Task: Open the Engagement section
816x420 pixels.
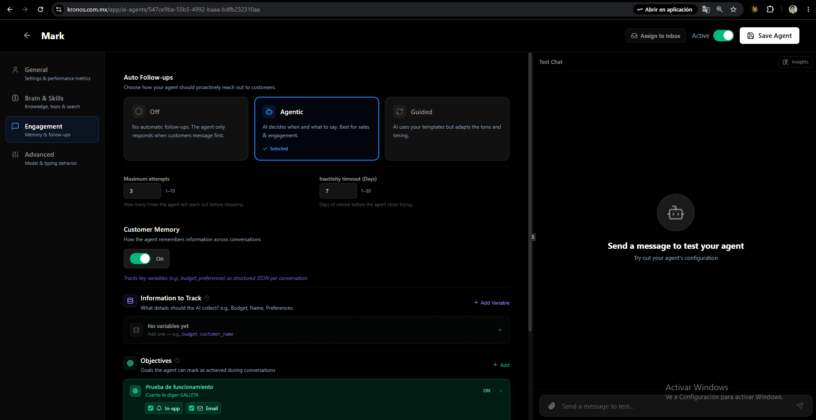Action: point(52,129)
